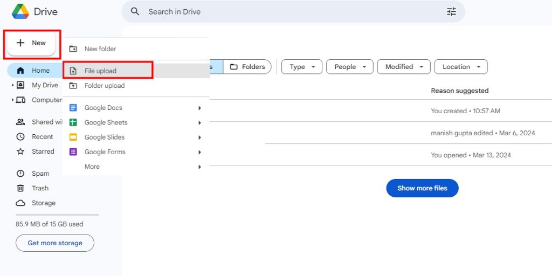Open the Location filter dropdown
The height and width of the screenshot is (276, 552).
click(x=461, y=67)
